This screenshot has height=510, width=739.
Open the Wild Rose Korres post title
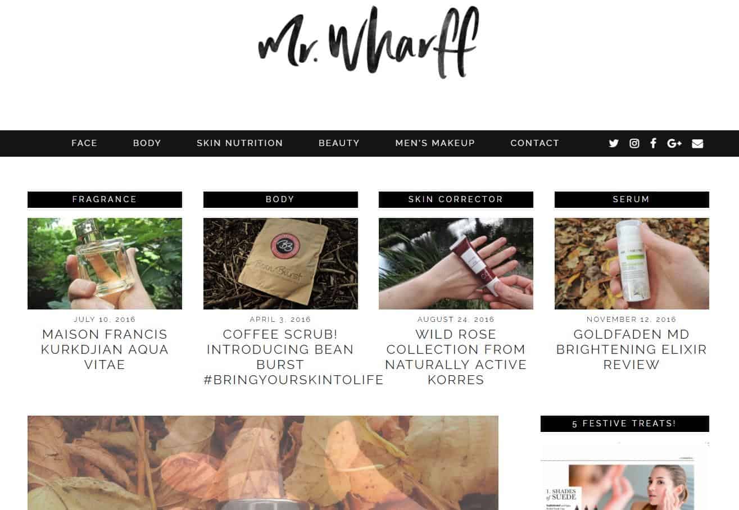(x=456, y=357)
